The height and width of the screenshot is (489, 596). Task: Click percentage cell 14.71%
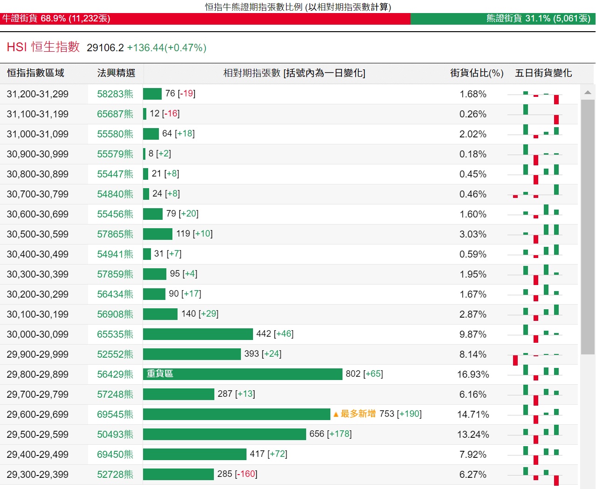coord(473,414)
